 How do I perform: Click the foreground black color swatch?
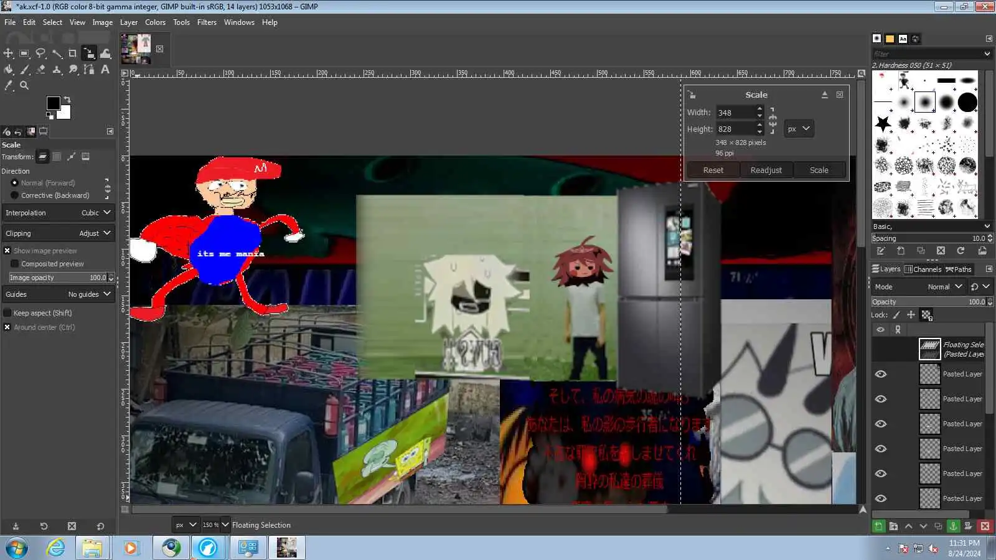(54, 103)
